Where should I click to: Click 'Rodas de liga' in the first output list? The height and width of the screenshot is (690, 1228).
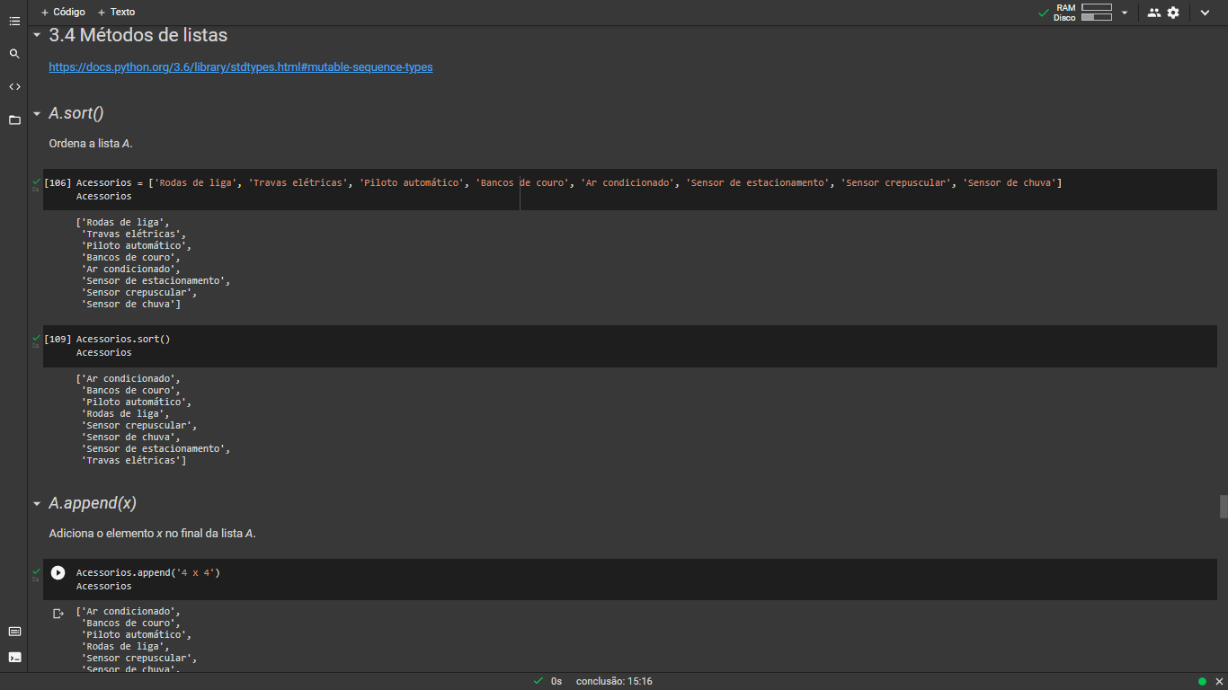coord(122,222)
